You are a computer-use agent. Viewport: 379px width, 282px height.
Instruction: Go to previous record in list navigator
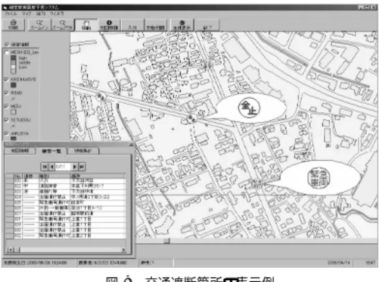coord(52,166)
